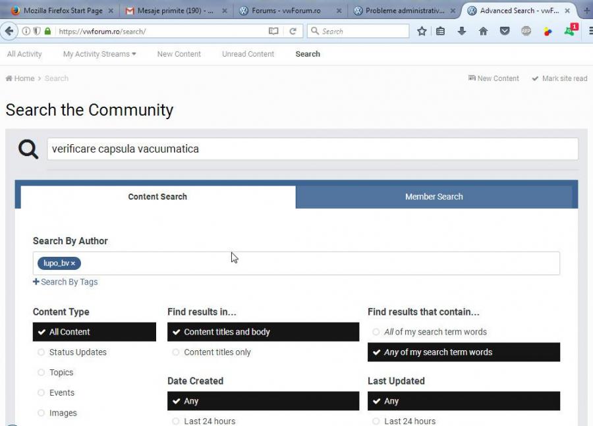Image resolution: width=593 pixels, height=426 pixels.
Task: Switch to the Member Search tab
Action: tap(434, 196)
